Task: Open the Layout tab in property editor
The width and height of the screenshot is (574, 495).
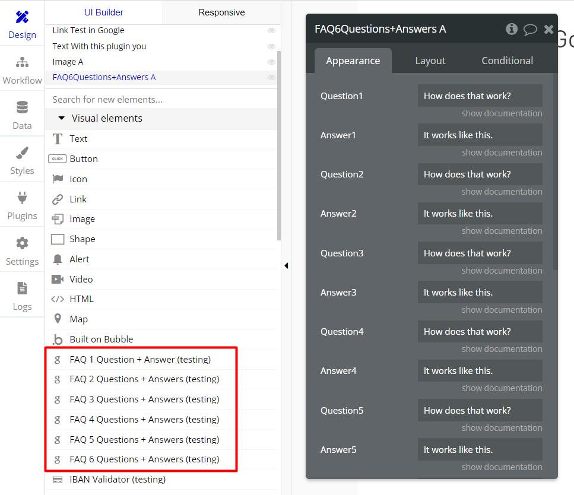Action: [430, 61]
